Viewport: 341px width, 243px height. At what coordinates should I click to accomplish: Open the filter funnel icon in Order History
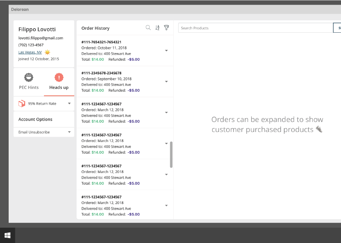167,28
